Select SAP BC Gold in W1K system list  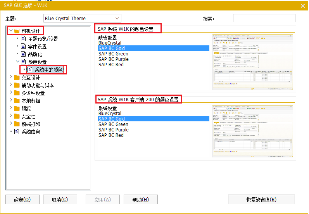[x=154, y=48]
